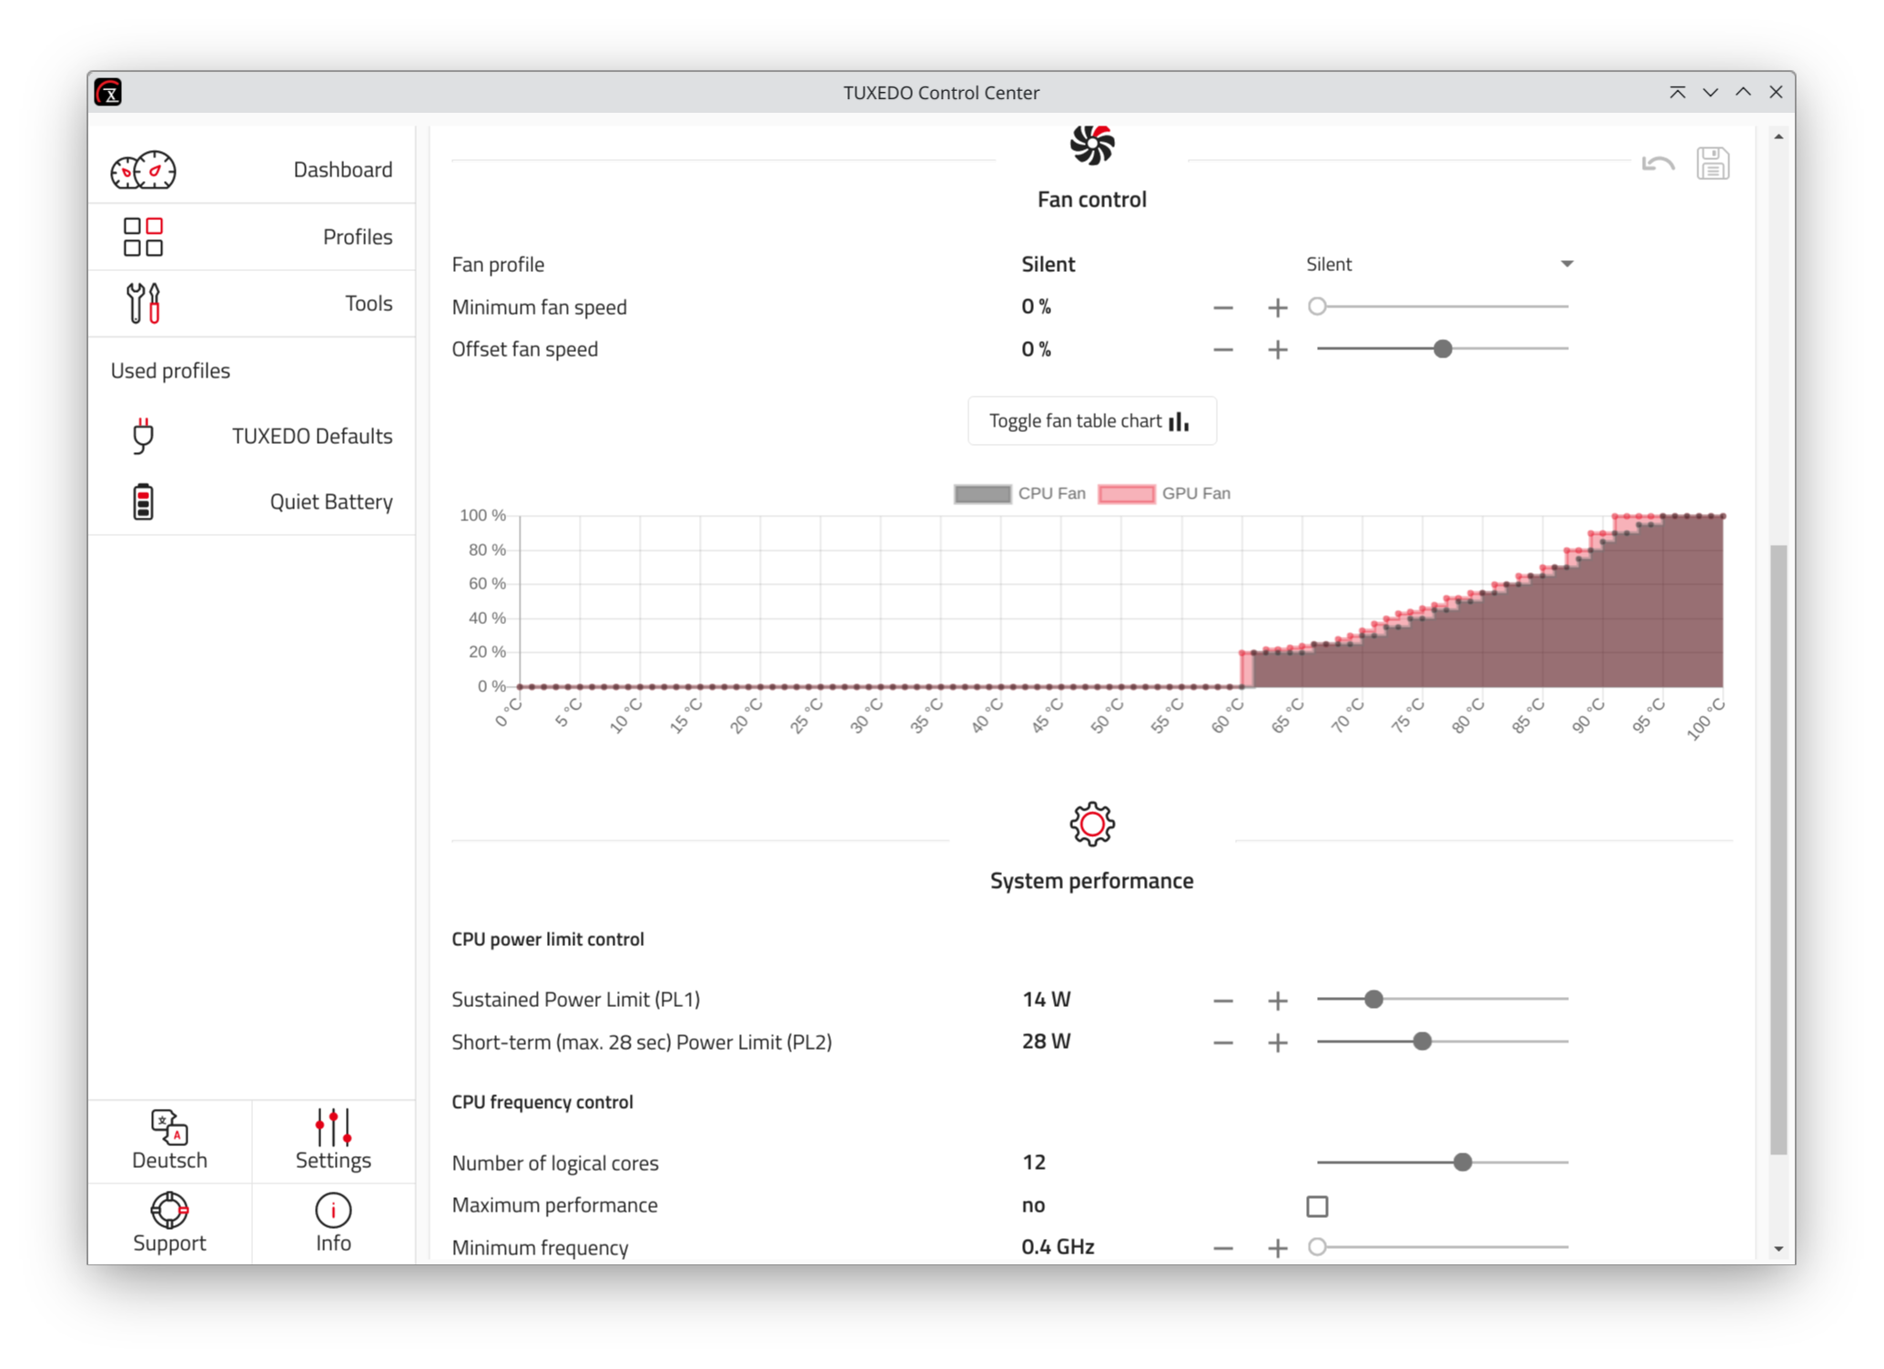This screenshot has width=1884, height=1369.
Task: Open Settings sliders icon
Action: 333,1128
